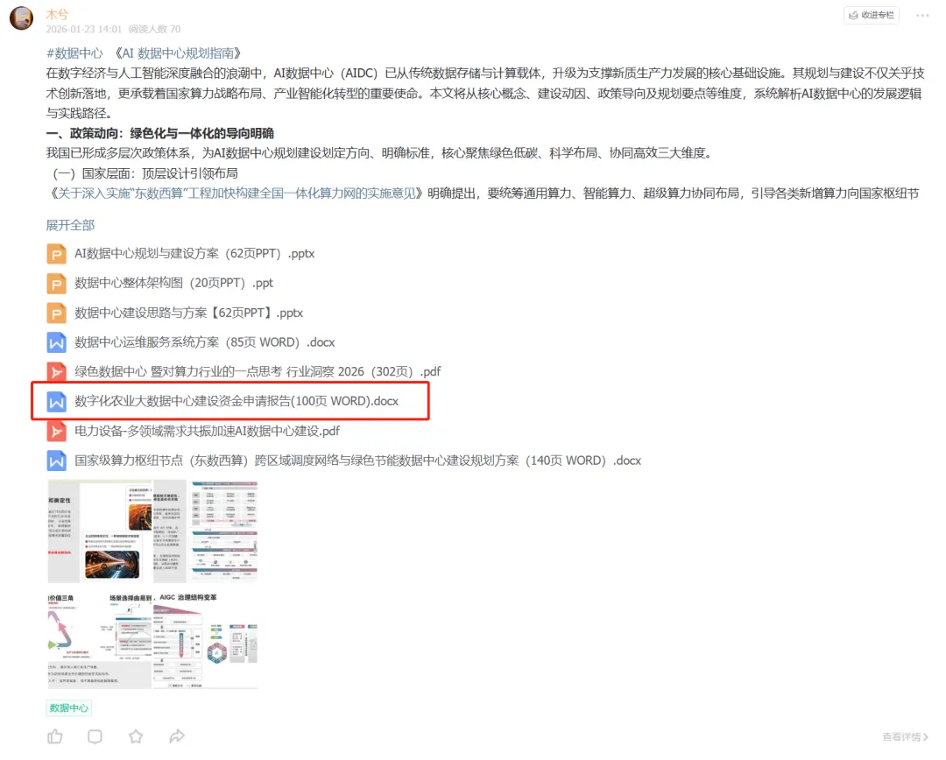Click PPT icon of AI数据中心规划与建设方案
The height and width of the screenshot is (760, 946).
point(56,254)
